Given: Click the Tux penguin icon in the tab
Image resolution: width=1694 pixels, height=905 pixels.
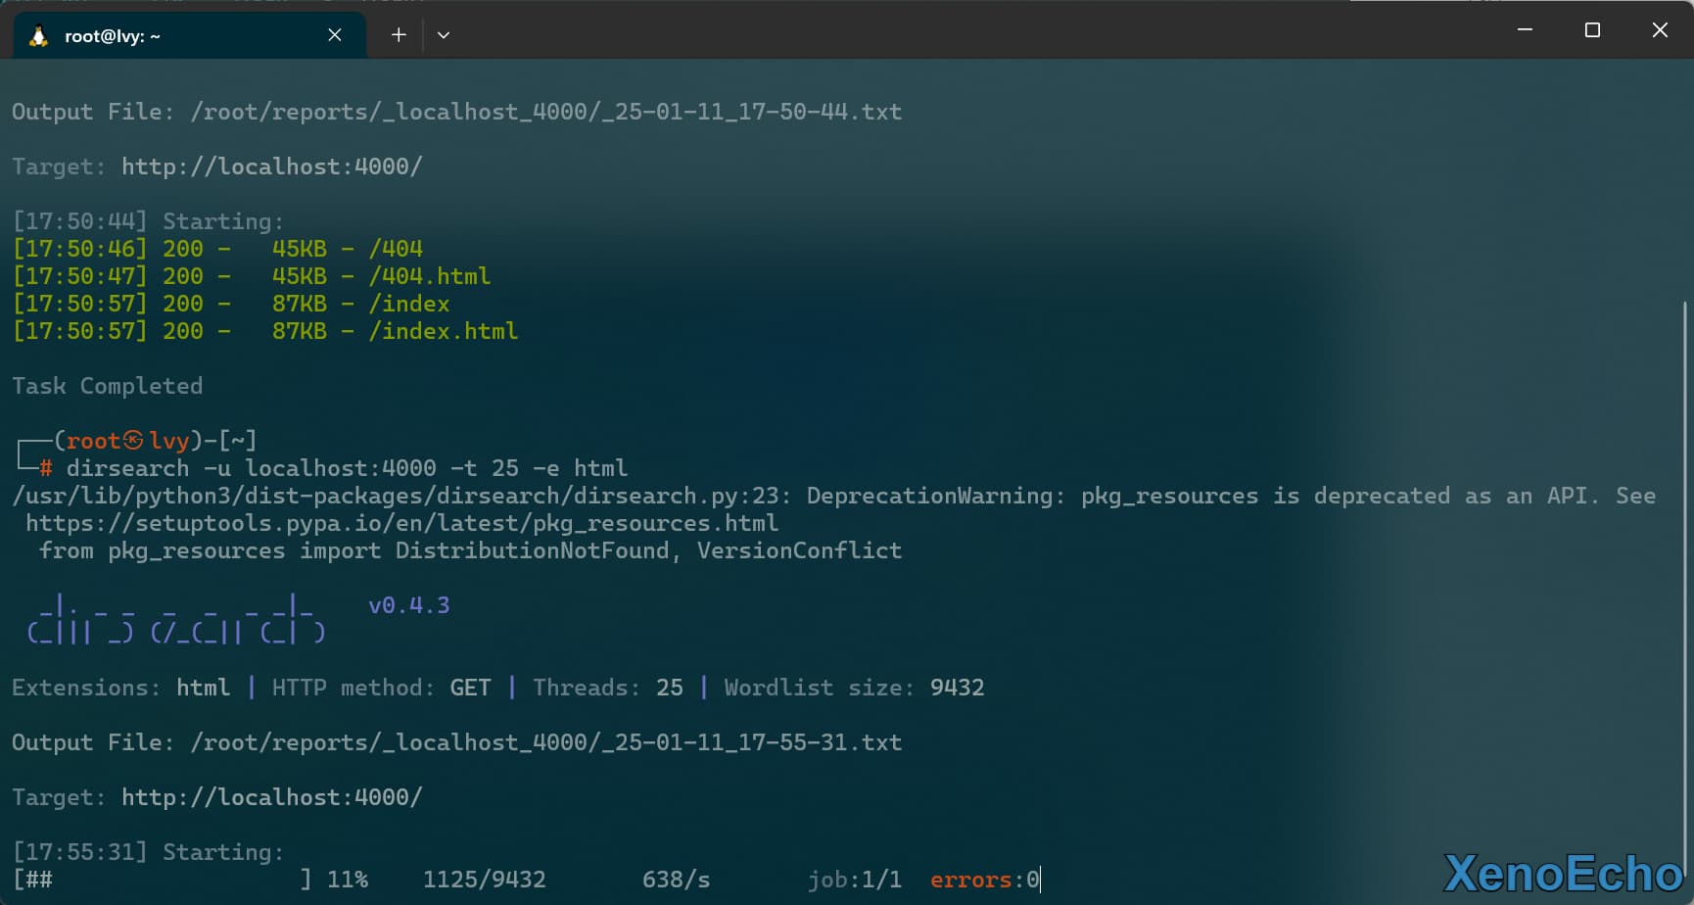Looking at the screenshot, I should 38,36.
